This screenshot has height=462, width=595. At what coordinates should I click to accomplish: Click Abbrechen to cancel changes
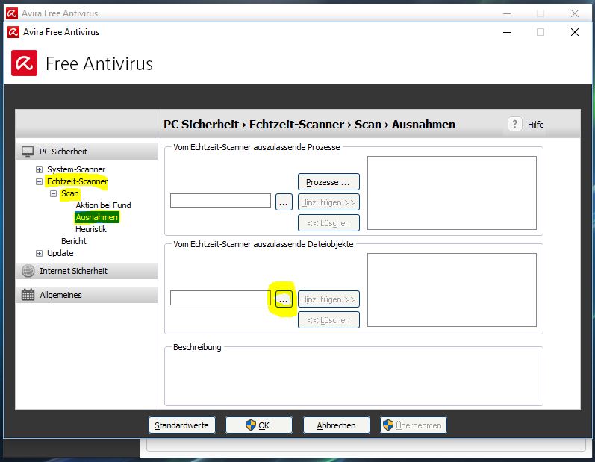pos(336,425)
